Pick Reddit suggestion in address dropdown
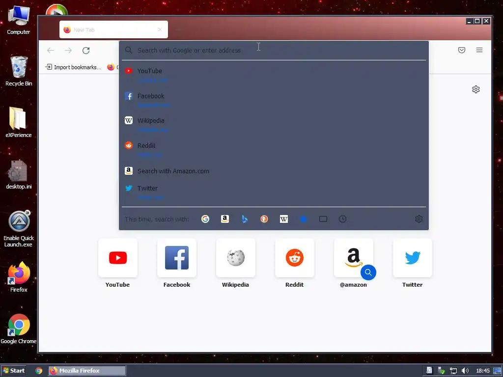The image size is (503, 377). (x=274, y=150)
